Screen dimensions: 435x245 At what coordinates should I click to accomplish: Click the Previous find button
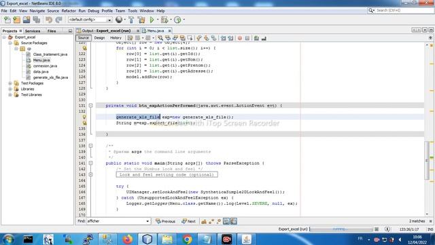[165, 221]
